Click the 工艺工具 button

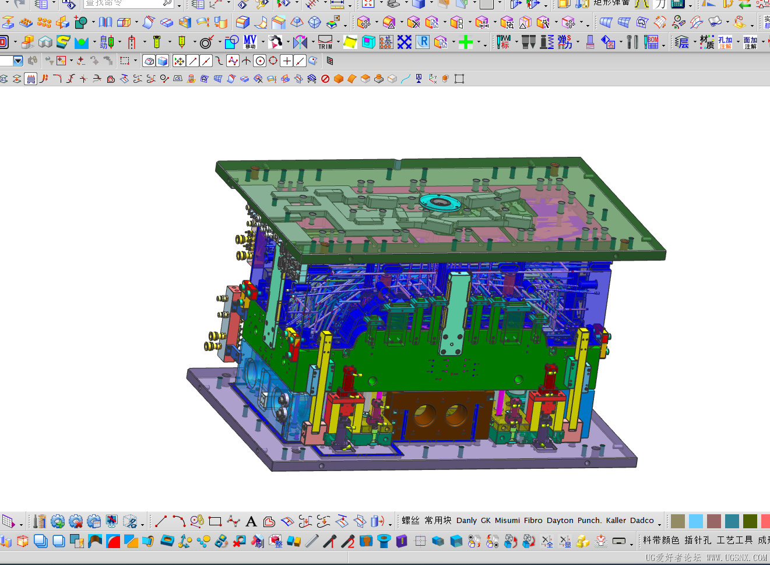[734, 541]
